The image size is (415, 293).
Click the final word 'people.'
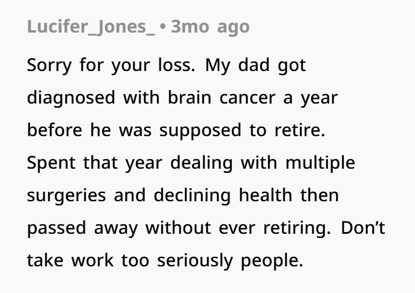[x=272, y=262]
